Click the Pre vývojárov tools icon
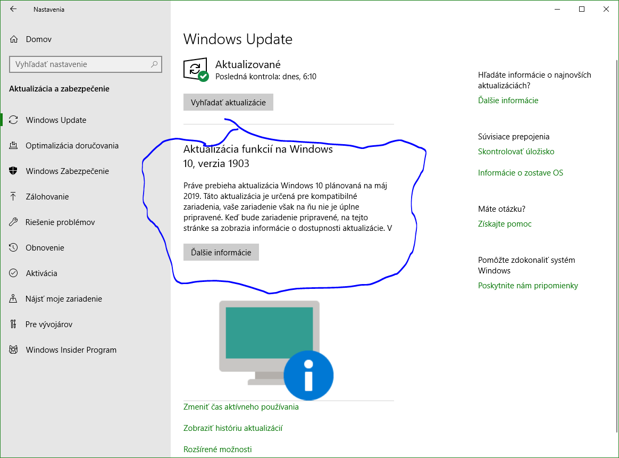The image size is (619, 458). click(x=13, y=324)
